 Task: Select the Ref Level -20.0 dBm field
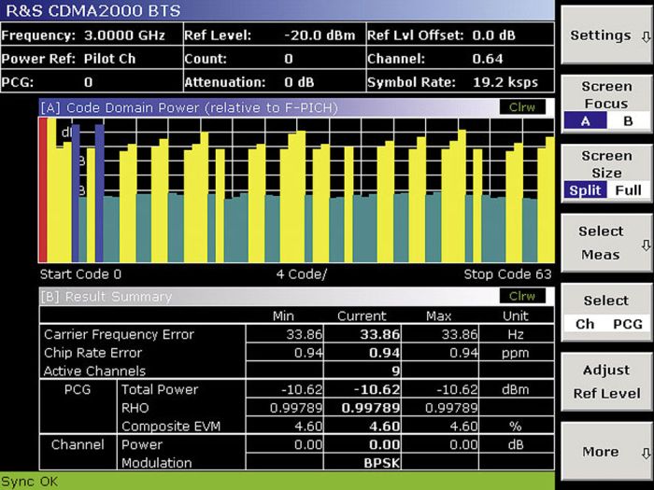(274, 35)
